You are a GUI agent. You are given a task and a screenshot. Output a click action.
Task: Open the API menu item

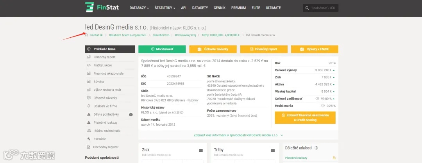coord(184,8)
